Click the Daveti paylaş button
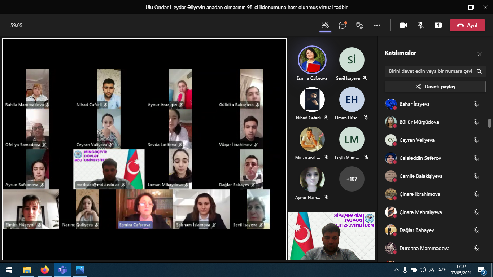This screenshot has height=277, width=493. [x=435, y=87]
